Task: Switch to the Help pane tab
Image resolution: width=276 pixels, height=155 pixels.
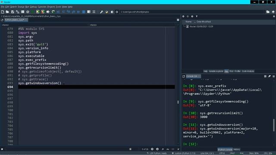Action: click(x=205, y=71)
